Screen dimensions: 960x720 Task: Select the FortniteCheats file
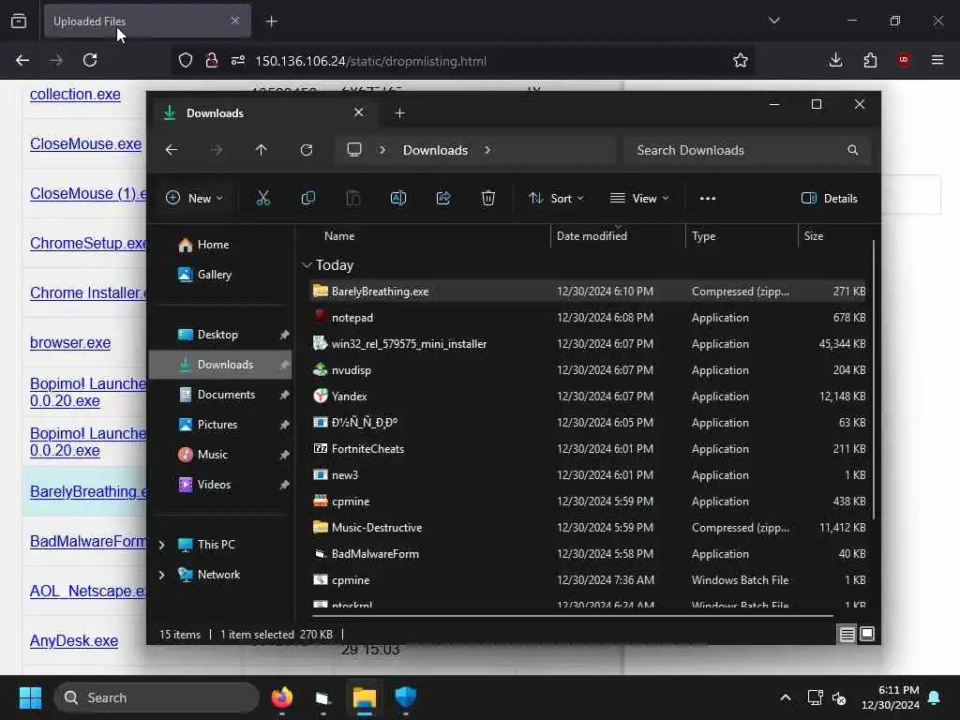click(x=588, y=449)
